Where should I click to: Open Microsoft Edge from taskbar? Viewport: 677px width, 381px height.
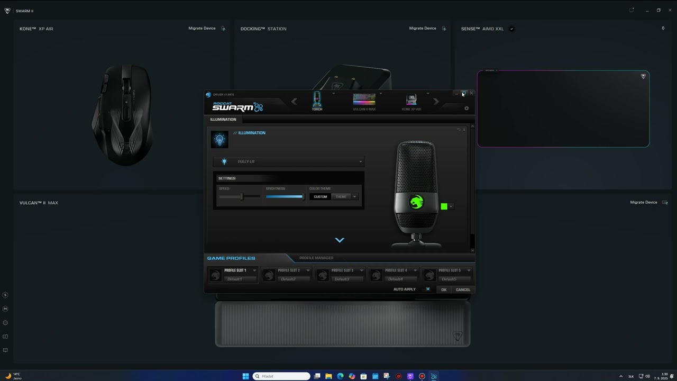pyautogui.click(x=340, y=376)
